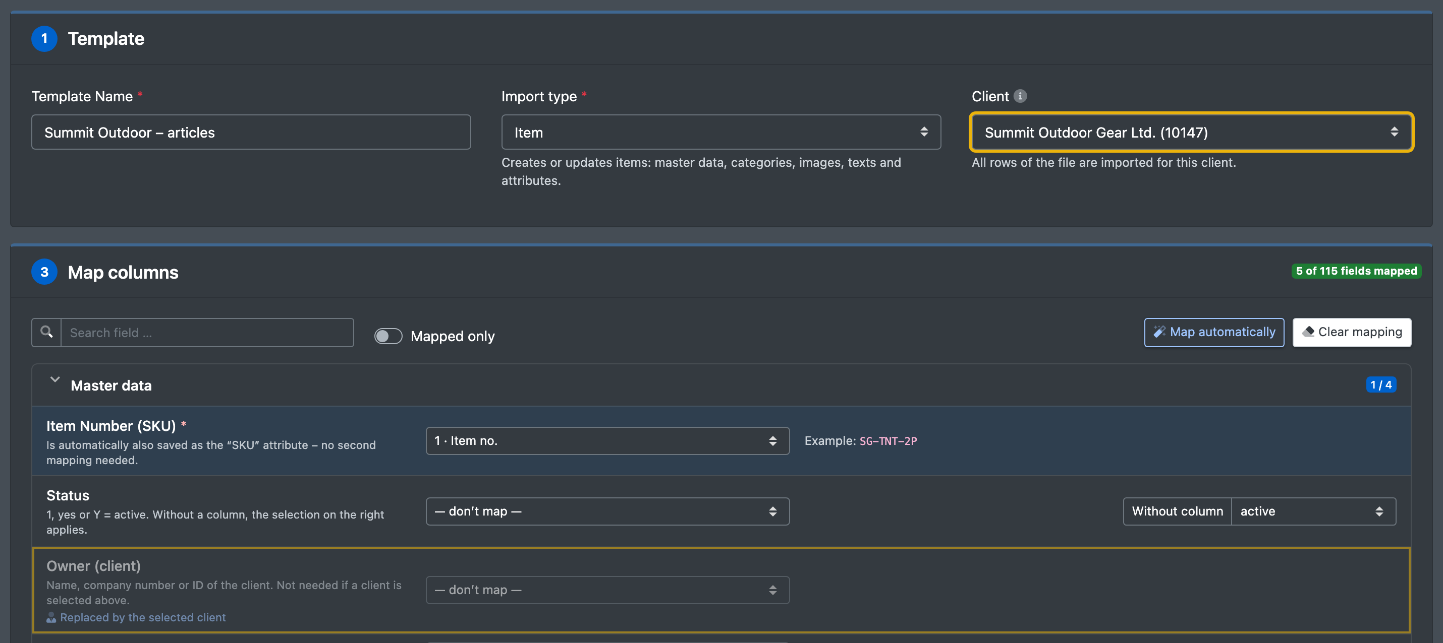
Task: Click the Map automatically button
Action: 1214,333
